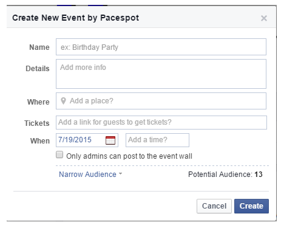Click the Details field label

[x=38, y=69]
